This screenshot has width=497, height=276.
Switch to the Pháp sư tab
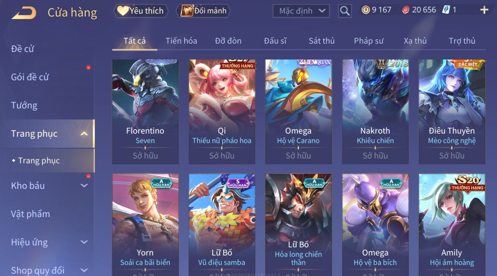pyautogui.click(x=369, y=41)
